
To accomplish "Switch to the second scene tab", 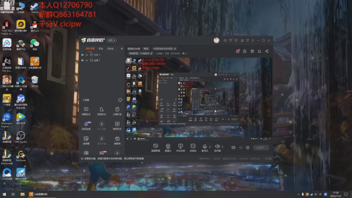I will 101,49.
